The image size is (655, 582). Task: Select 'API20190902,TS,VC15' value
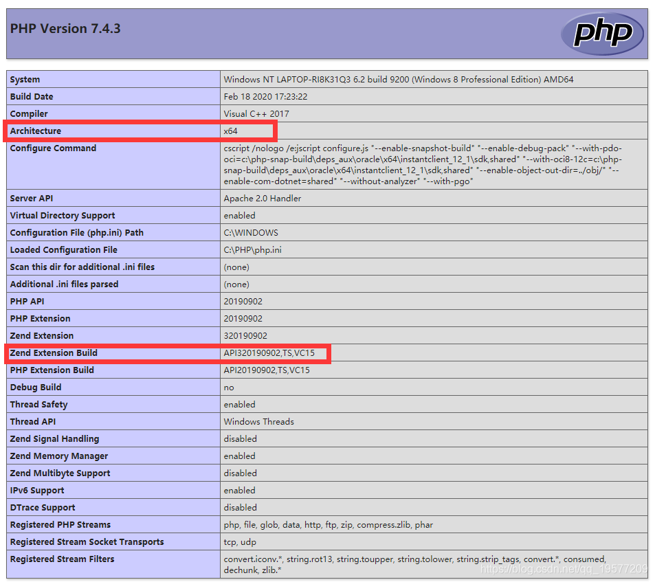click(267, 370)
